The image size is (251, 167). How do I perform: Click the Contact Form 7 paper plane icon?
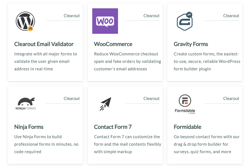click(106, 104)
